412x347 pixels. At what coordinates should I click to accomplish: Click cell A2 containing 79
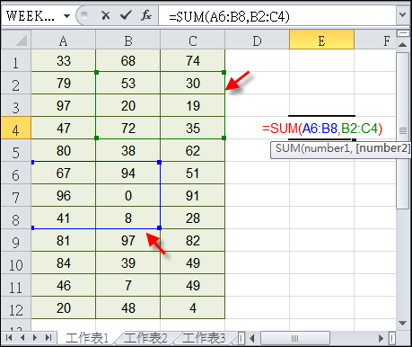64,84
